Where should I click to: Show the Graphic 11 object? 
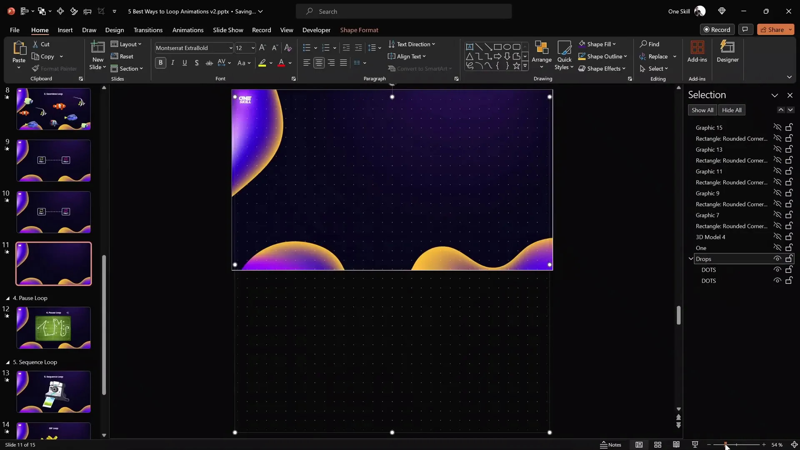[x=777, y=171]
